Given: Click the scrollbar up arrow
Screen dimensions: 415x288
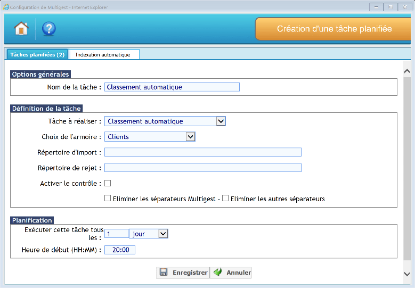Looking at the screenshot, I should pyautogui.click(x=408, y=71).
